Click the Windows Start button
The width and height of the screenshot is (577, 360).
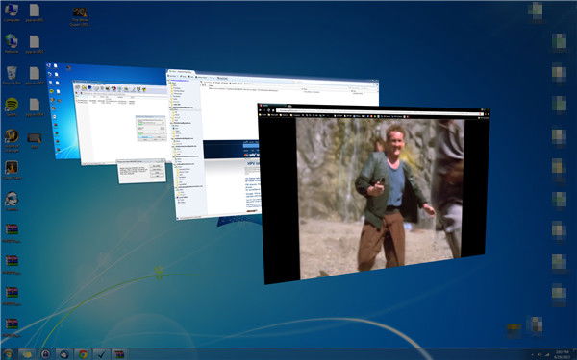8,354
